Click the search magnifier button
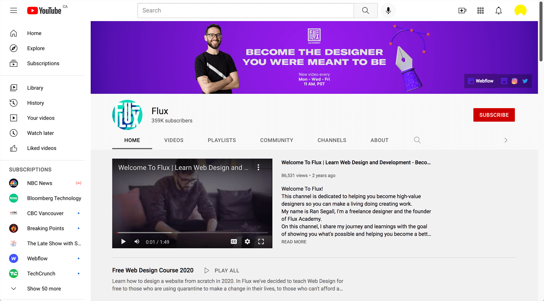 pyautogui.click(x=366, y=10)
